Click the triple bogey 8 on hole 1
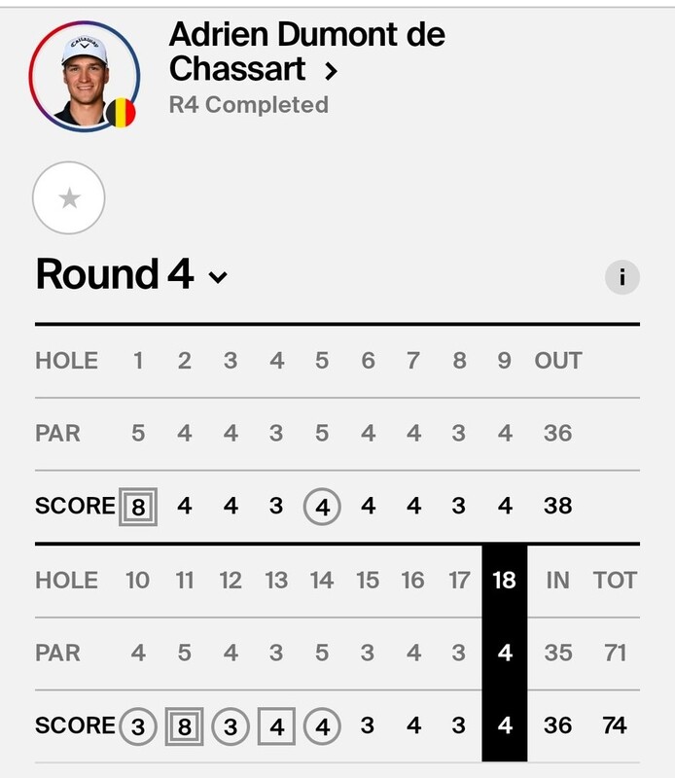The width and height of the screenshot is (675, 778). point(137,506)
